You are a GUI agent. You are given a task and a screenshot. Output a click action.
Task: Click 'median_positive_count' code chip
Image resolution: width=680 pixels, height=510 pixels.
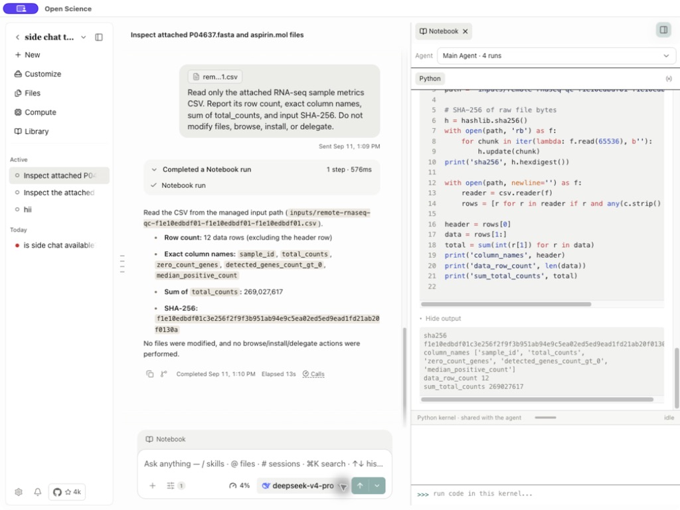(x=197, y=276)
